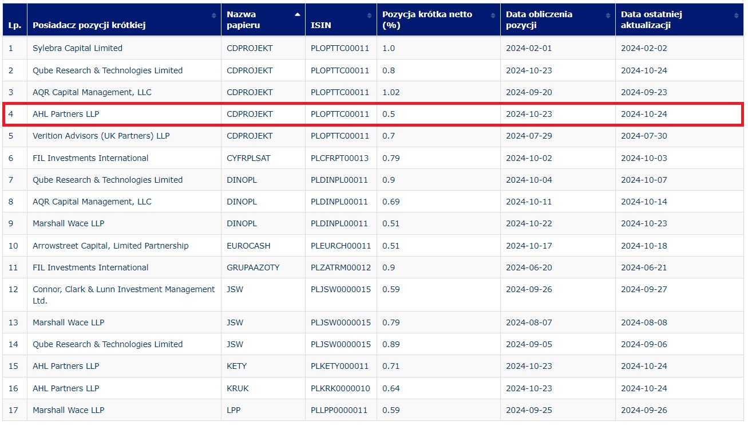Click the EUROCASH security name
The height and width of the screenshot is (425, 748).
pos(248,246)
